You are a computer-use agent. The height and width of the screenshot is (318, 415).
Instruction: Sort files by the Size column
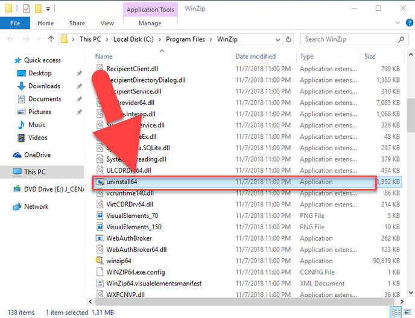coord(370,56)
